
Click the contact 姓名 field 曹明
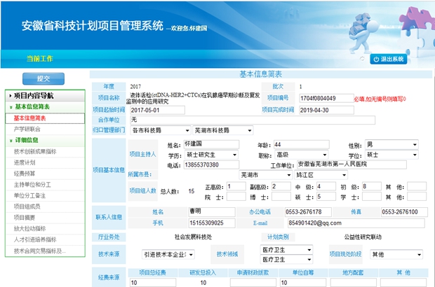(212, 212)
